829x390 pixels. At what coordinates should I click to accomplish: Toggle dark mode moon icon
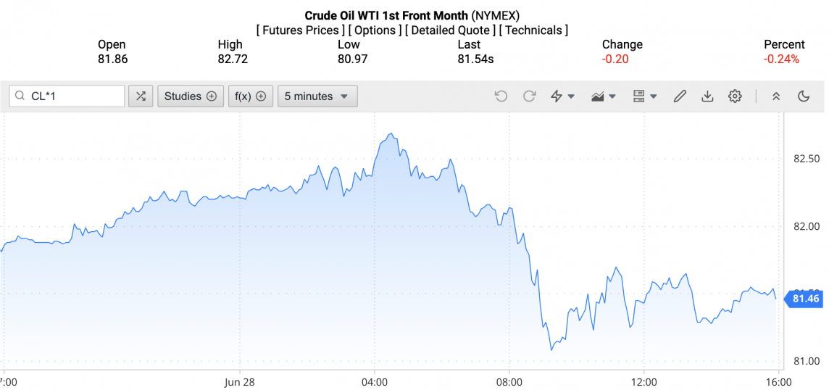tap(803, 96)
